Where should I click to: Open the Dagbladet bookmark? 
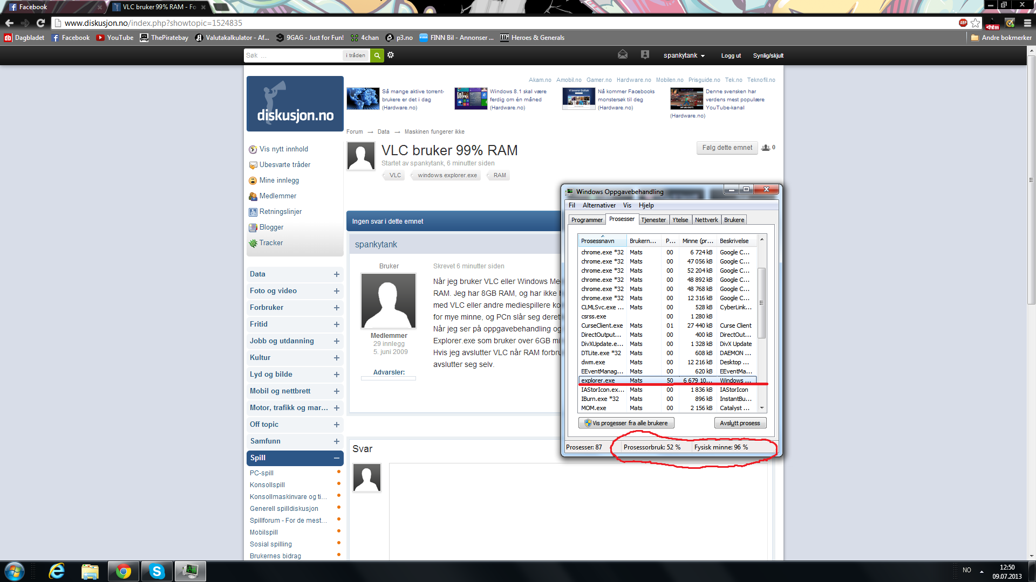coord(24,38)
